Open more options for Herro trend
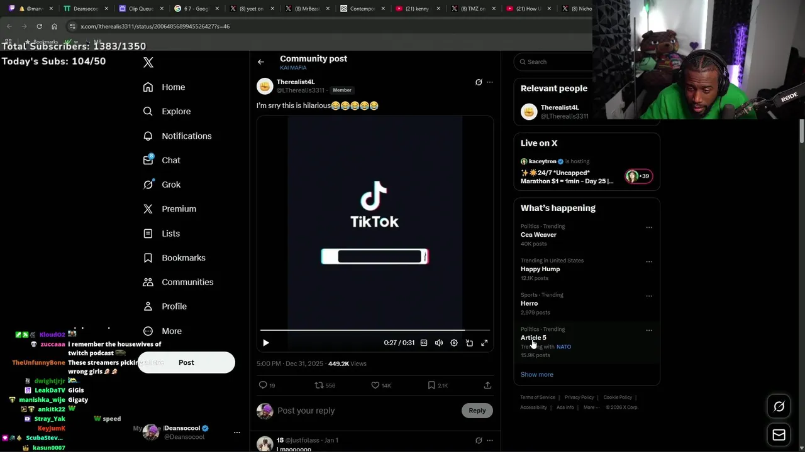This screenshot has width=805, height=452. [x=649, y=296]
